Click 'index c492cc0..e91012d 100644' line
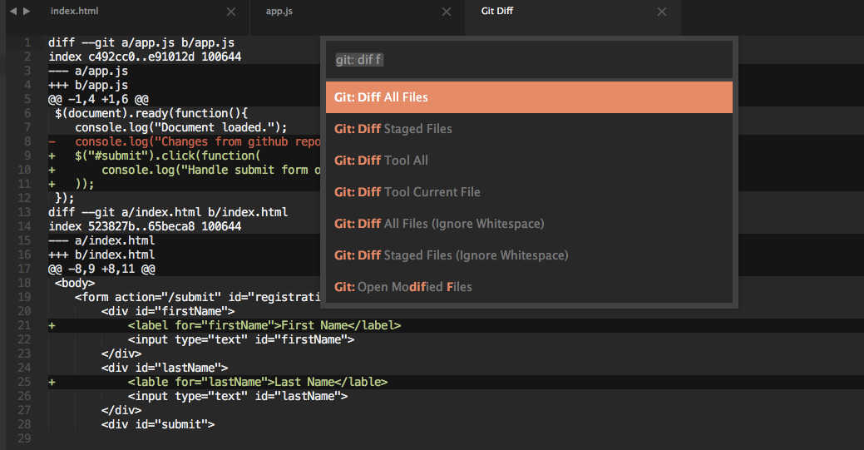The height and width of the screenshot is (450, 864). pyautogui.click(x=145, y=57)
